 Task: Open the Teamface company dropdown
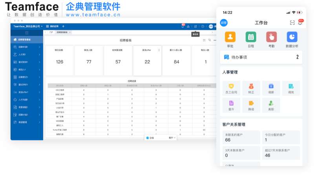(x=28, y=26)
